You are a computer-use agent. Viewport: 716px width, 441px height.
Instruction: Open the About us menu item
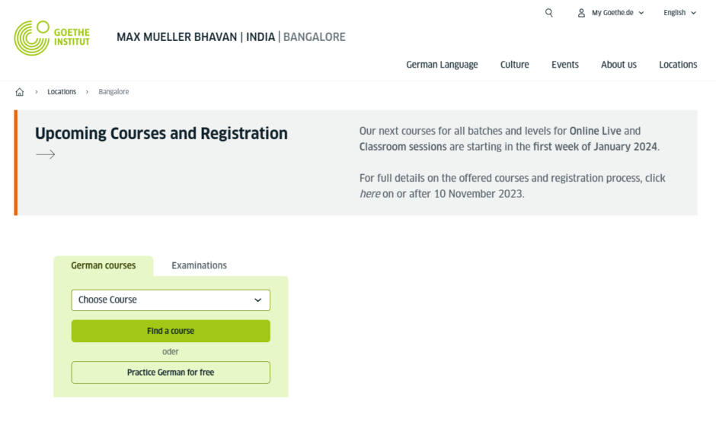[619, 65]
